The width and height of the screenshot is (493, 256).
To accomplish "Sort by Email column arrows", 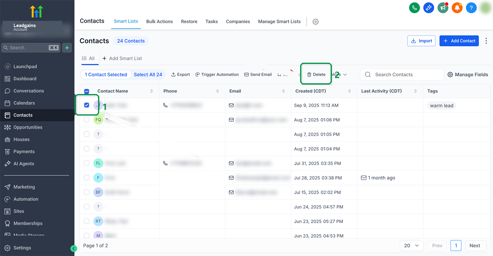I will (283, 91).
